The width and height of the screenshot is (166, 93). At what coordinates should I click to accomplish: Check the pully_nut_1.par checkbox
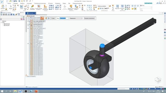(30, 46)
